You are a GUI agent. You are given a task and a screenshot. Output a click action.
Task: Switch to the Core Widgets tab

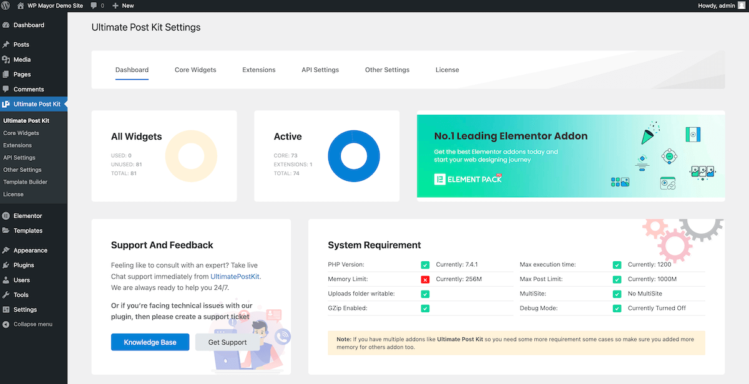coord(195,70)
